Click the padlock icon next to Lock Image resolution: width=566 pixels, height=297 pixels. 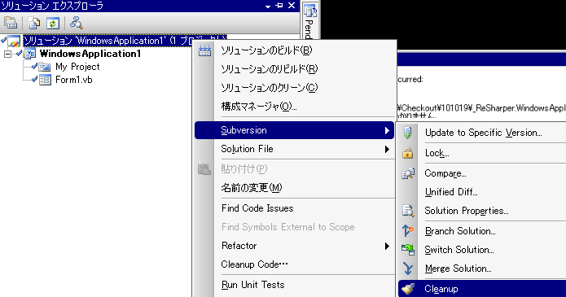408,153
